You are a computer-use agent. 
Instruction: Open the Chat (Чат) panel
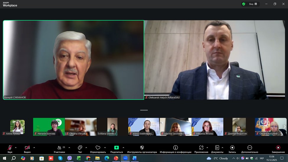[x=80, y=148]
